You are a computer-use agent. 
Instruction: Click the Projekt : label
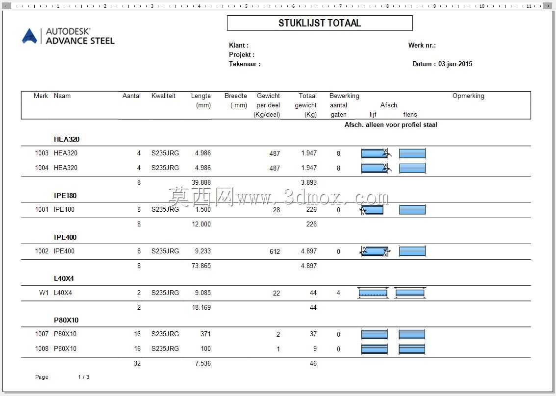click(242, 54)
